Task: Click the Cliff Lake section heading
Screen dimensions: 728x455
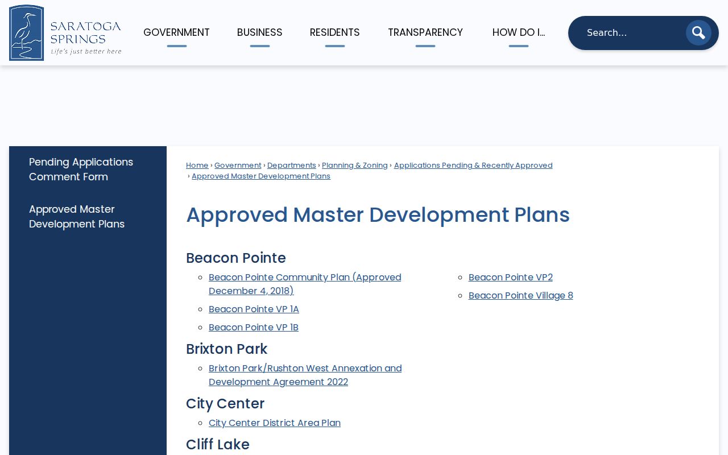Action: click(x=218, y=445)
